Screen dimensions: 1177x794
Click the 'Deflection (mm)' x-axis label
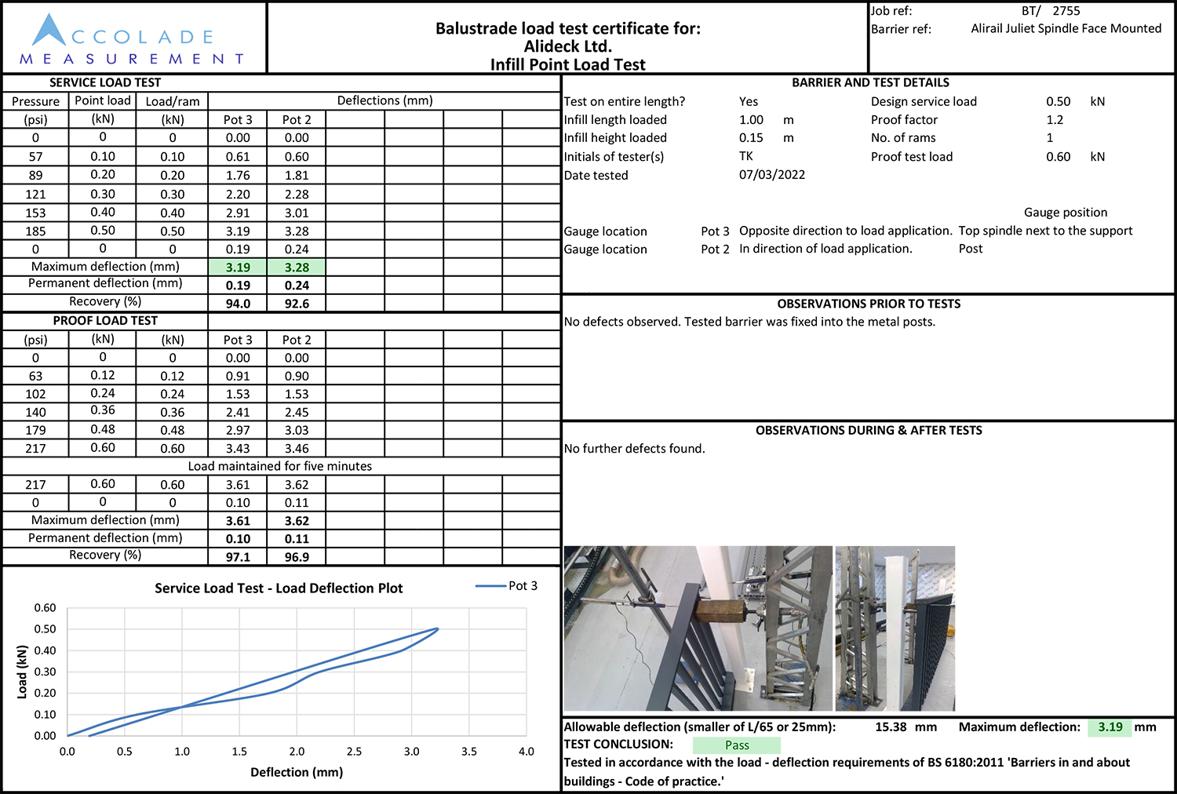pyautogui.click(x=297, y=772)
